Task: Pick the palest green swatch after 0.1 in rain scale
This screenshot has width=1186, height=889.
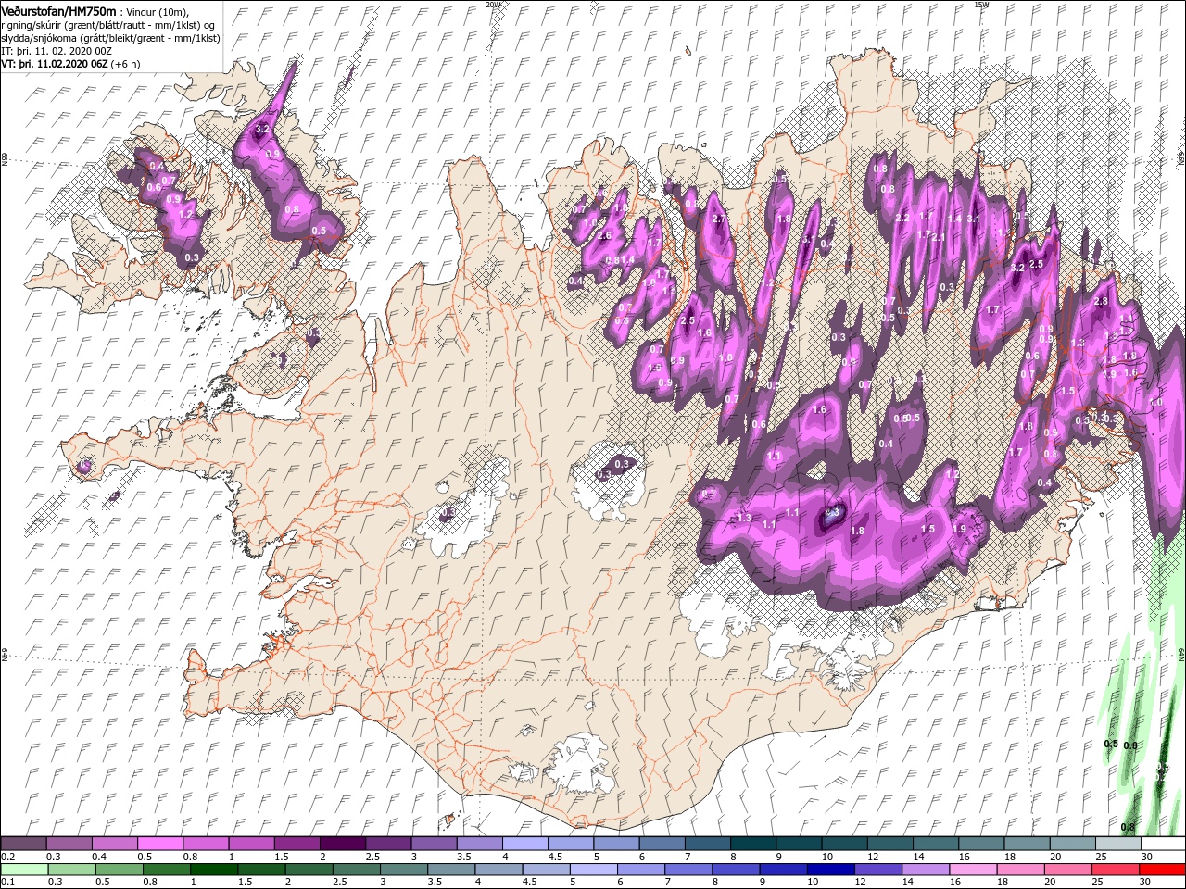Action: point(24,869)
